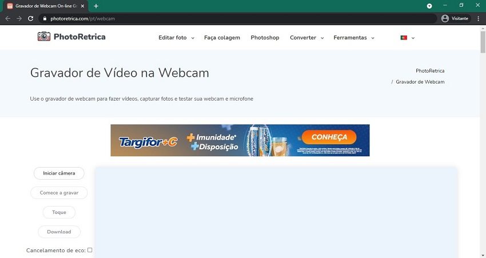486x258 pixels.
Task: Click the Visitante profile avatar
Action: pyautogui.click(x=445, y=19)
